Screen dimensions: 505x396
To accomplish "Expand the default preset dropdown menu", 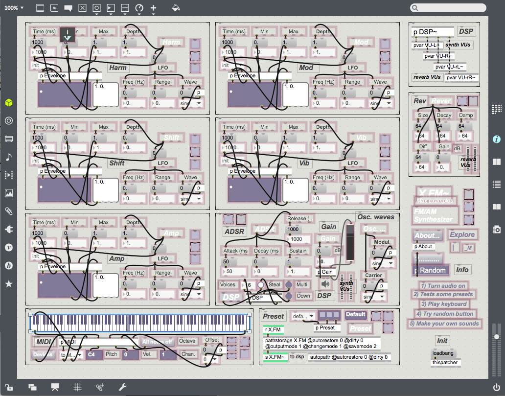I will pos(303,316).
